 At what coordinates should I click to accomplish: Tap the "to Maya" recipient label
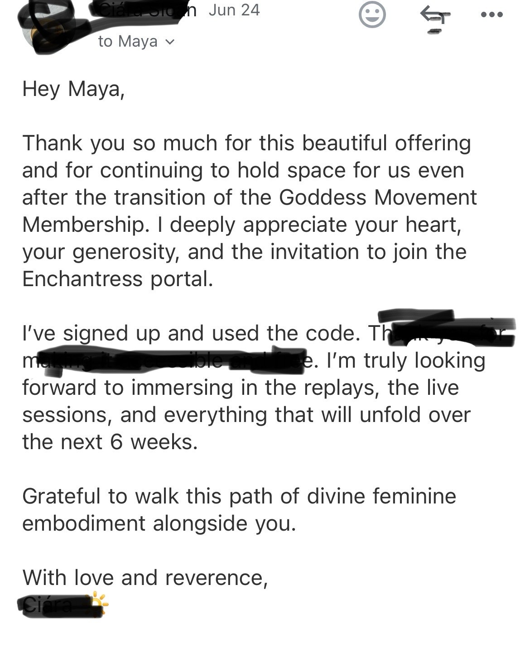(x=128, y=42)
